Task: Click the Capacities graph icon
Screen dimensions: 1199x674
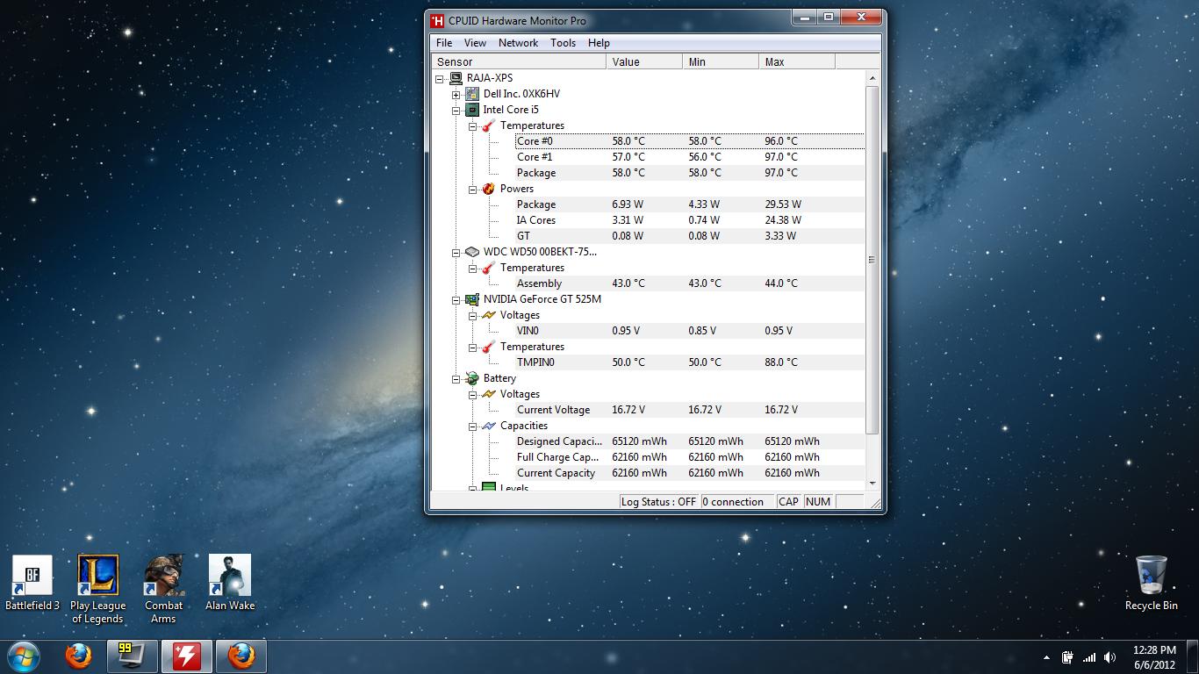Action: tap(489, 426)
